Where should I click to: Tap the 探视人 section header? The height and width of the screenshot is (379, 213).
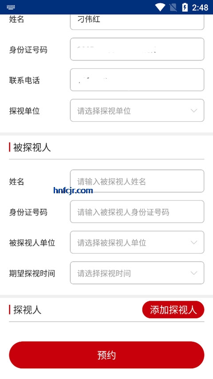tap(27, 310)
